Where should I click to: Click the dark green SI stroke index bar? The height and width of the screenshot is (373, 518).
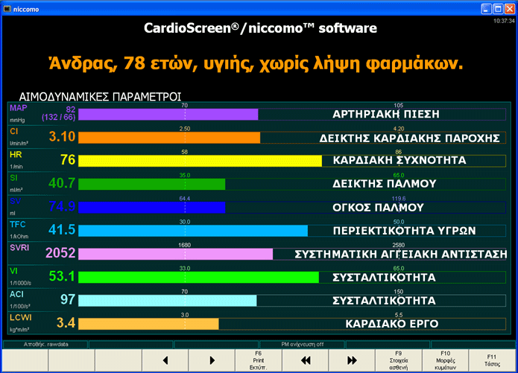coord(152,185)
